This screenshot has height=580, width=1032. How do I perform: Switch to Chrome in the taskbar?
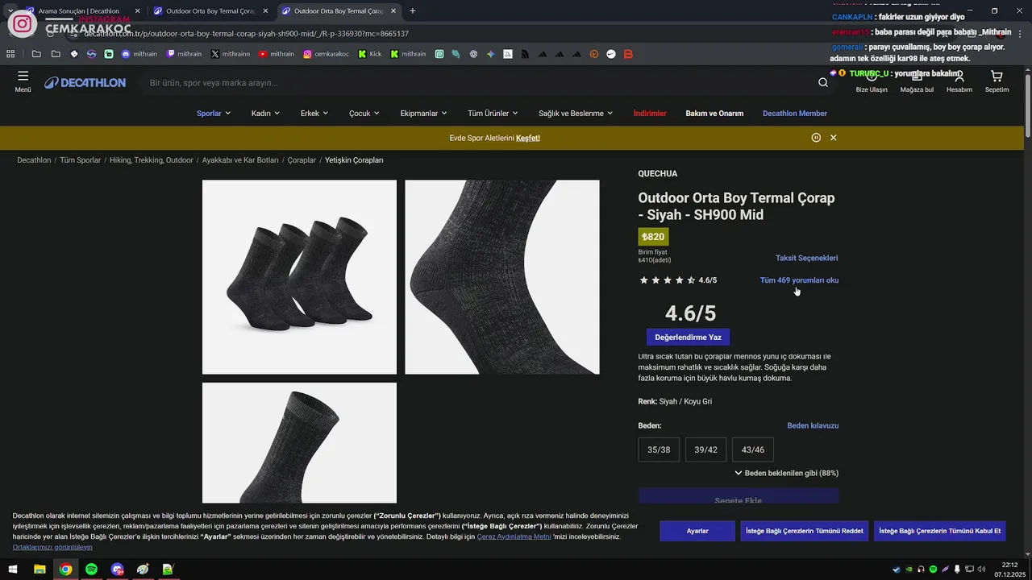(x=65, y=569)
